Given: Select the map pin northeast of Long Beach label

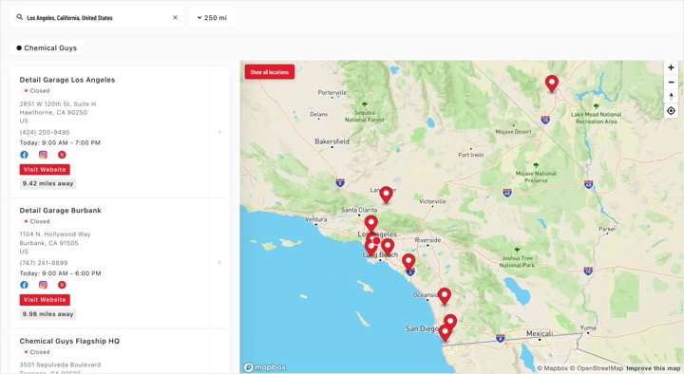Looking at the screenshot, I should [x=388, y=246].
